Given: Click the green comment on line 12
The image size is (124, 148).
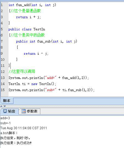Looking at the screenshot, I should [x=22, y=72].
